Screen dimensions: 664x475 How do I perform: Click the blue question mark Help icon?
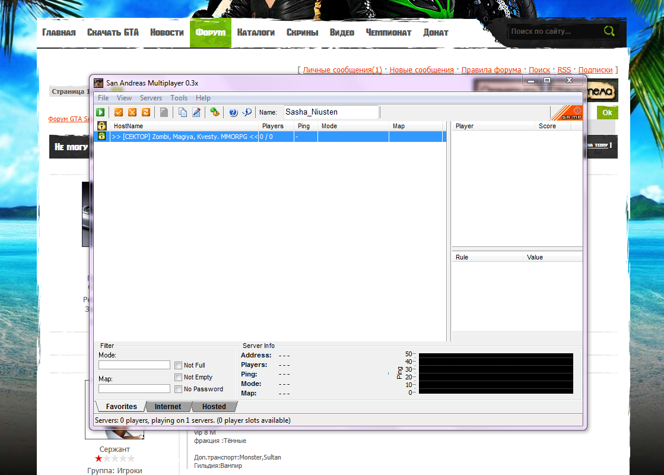(x=233, y=112)
